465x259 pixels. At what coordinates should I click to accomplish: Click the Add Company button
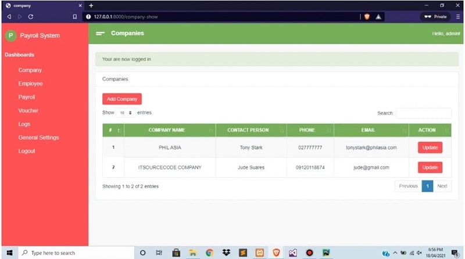[121, 99]
